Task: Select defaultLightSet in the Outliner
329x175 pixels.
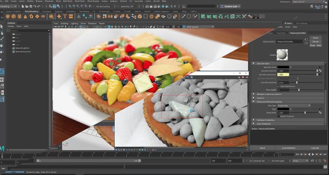Action: [x=23, y=48]
